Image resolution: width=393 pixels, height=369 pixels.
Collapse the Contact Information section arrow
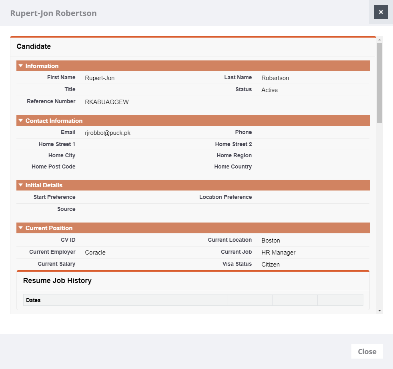(x=21, y=120)
